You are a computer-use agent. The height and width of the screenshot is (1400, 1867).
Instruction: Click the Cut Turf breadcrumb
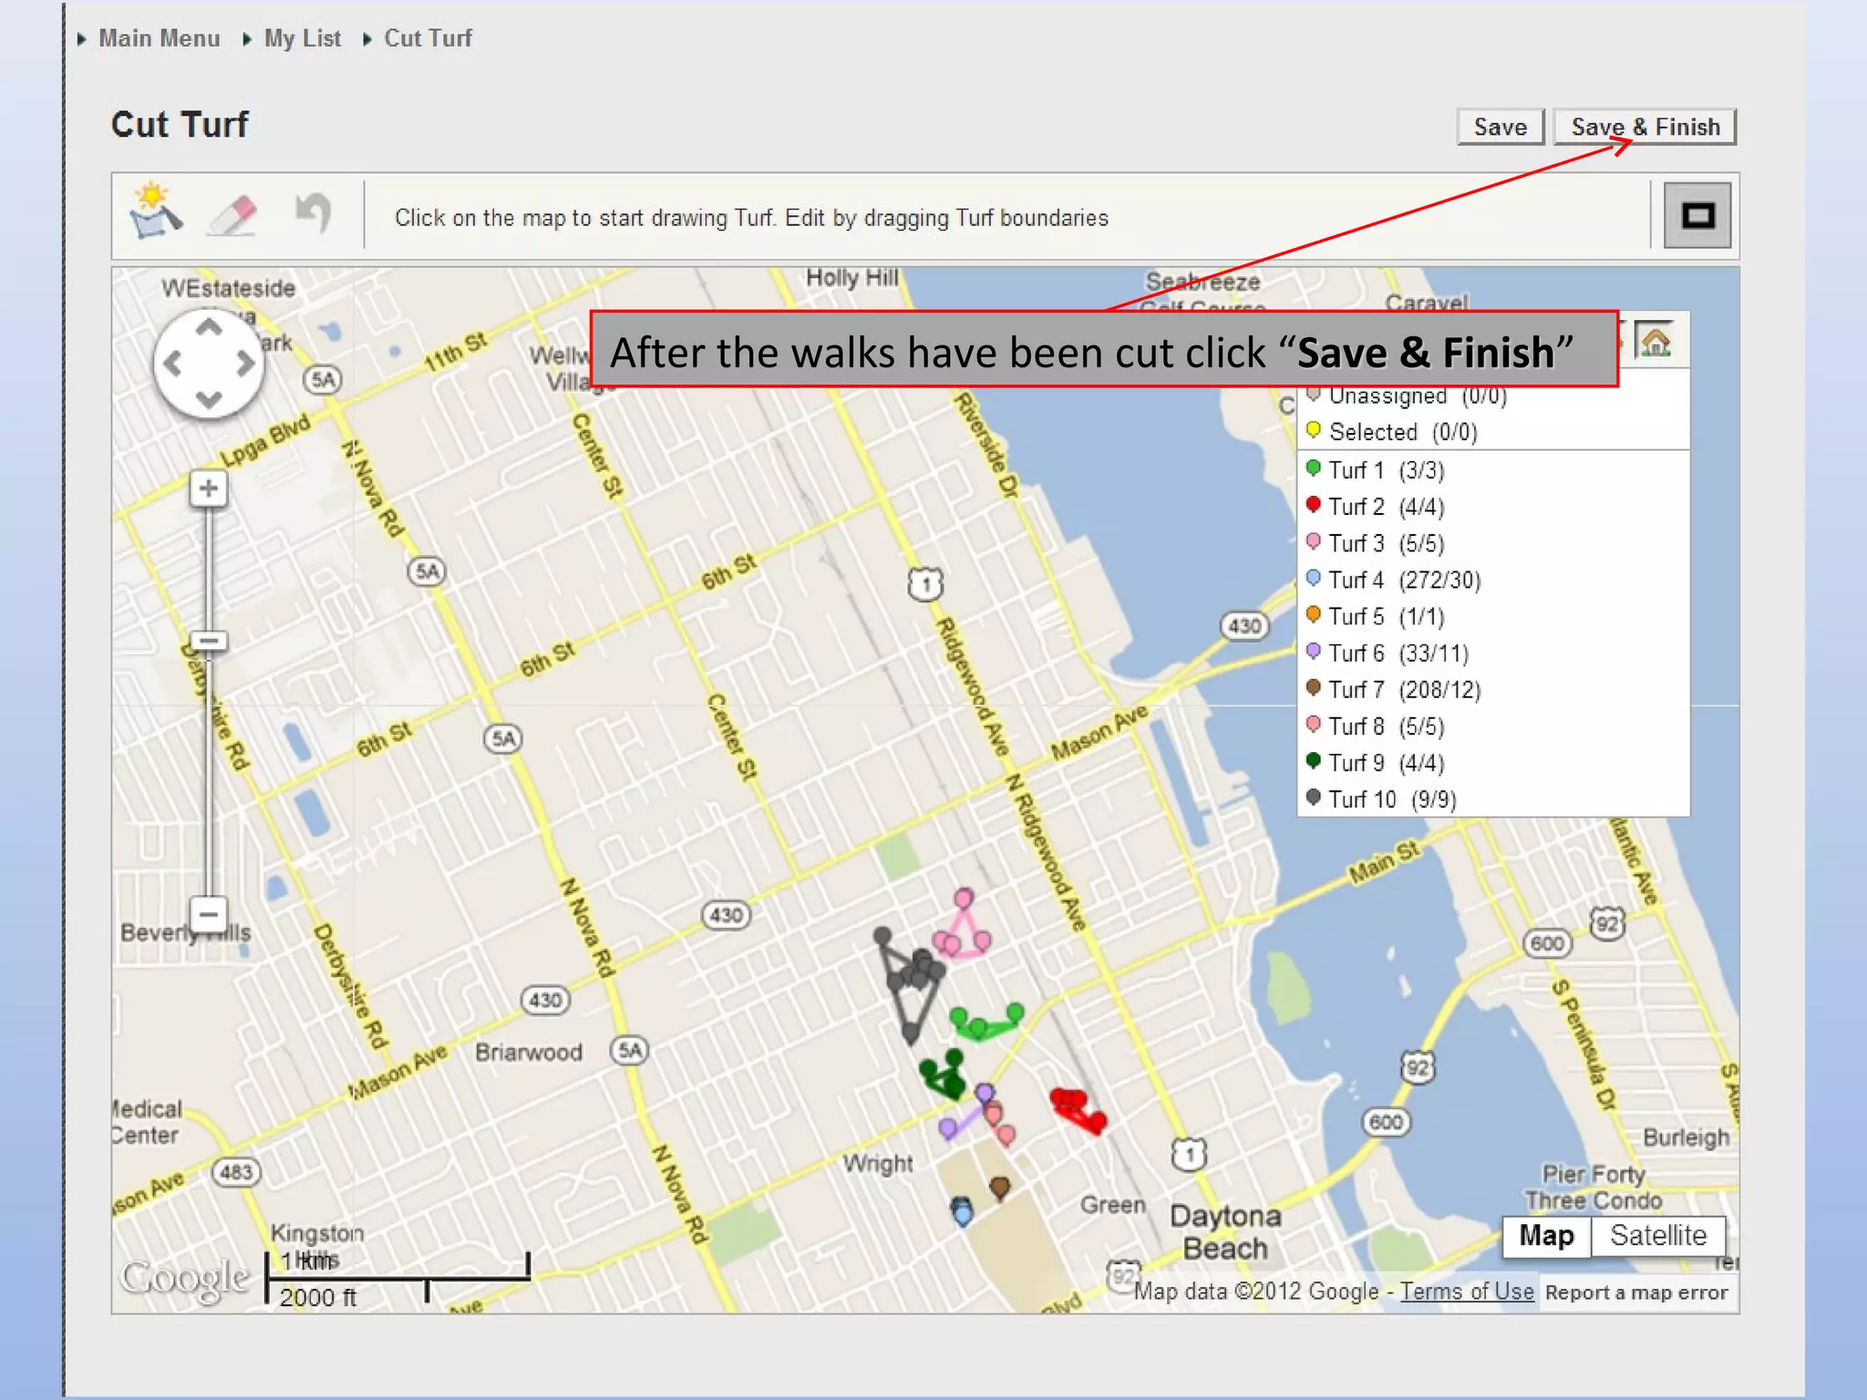(x=428, y=38)
